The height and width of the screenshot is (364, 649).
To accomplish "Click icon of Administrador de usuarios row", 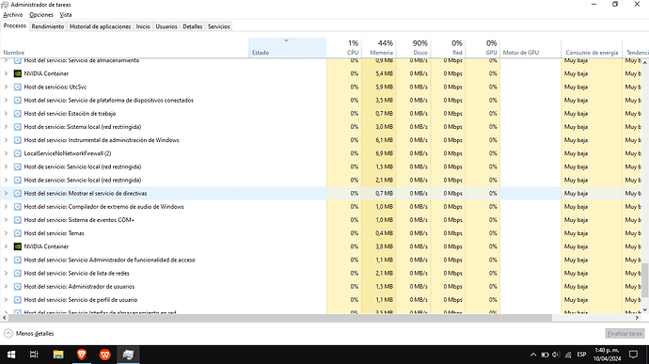I will point(17,287).
